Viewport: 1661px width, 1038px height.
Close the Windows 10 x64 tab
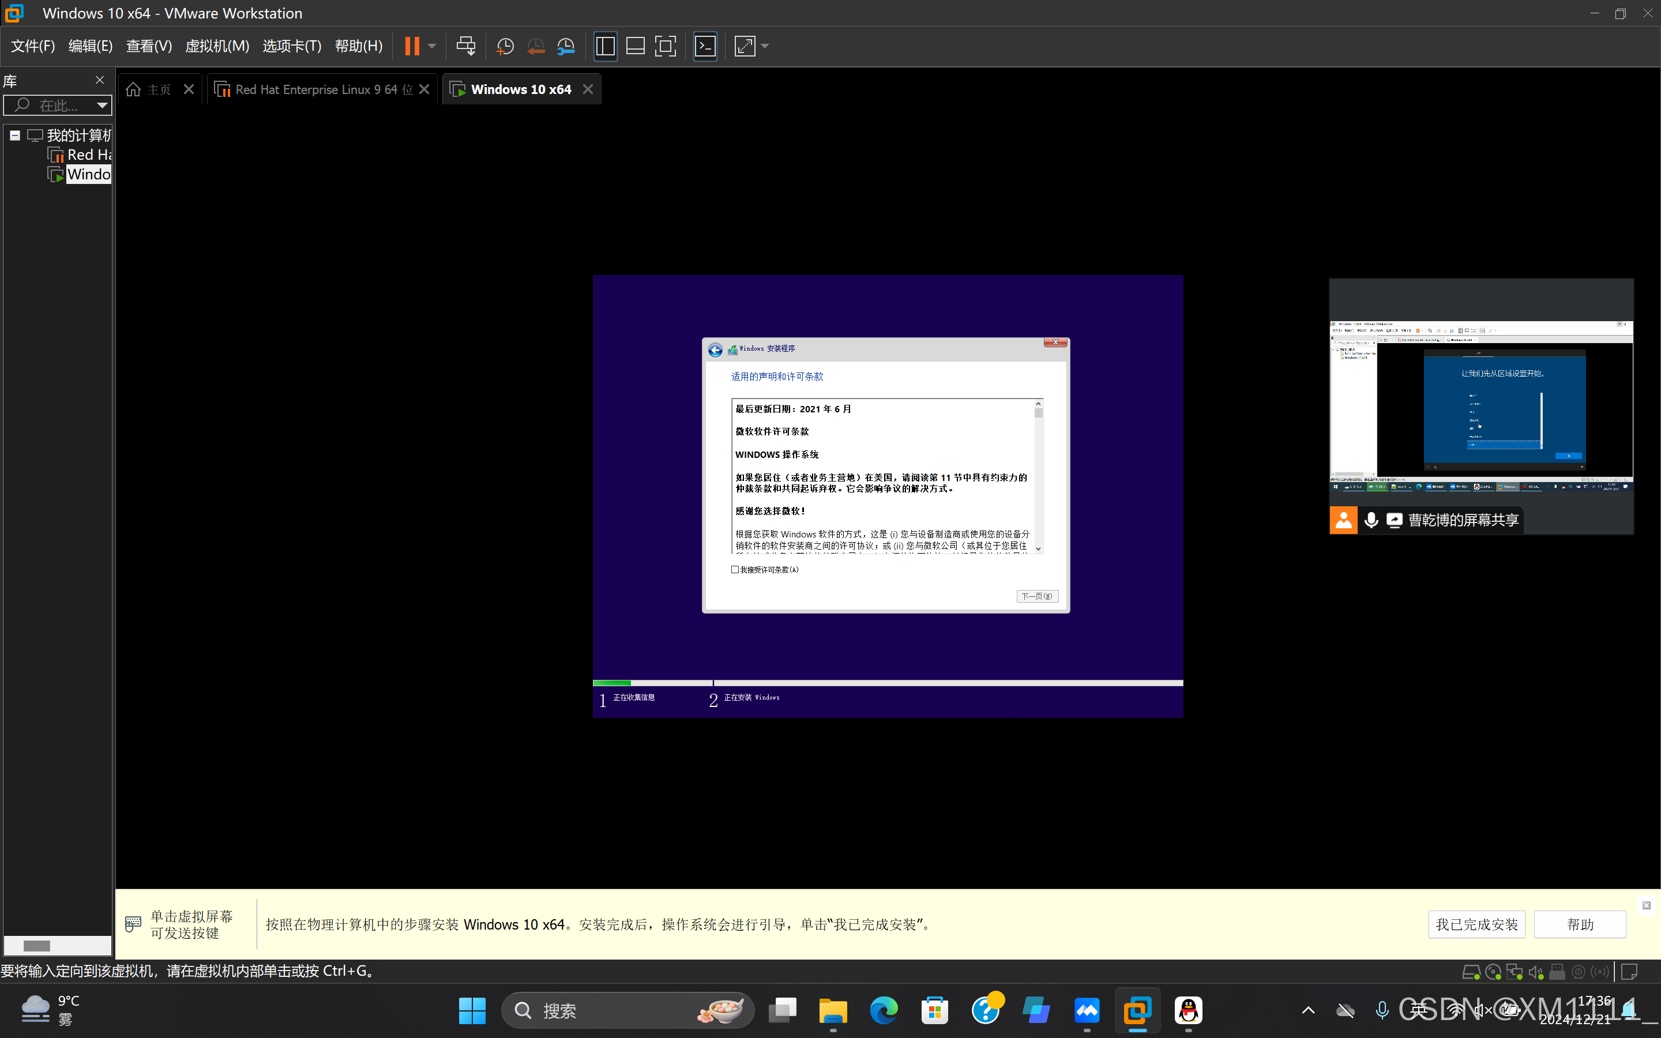(x=588, y=89)
